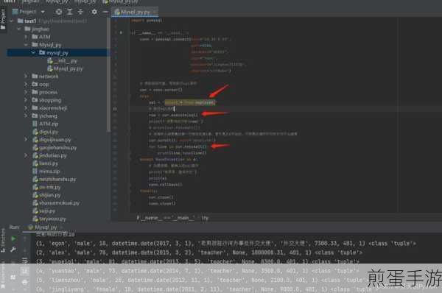Screen dimensions: 442x293
Task: Toggle soft-wrap icon in Run toolbar
Action: pos(25,261)
